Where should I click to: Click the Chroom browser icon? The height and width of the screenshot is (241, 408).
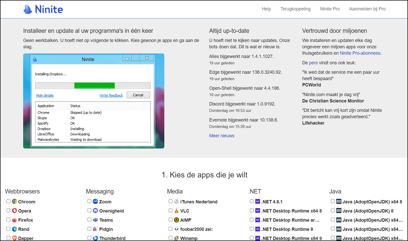click(x=14, y=202)
